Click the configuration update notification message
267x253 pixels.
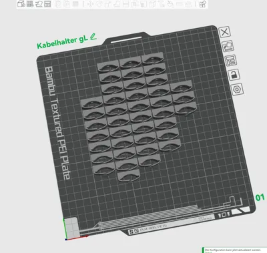pyautogui.click(x=233, y=250)
